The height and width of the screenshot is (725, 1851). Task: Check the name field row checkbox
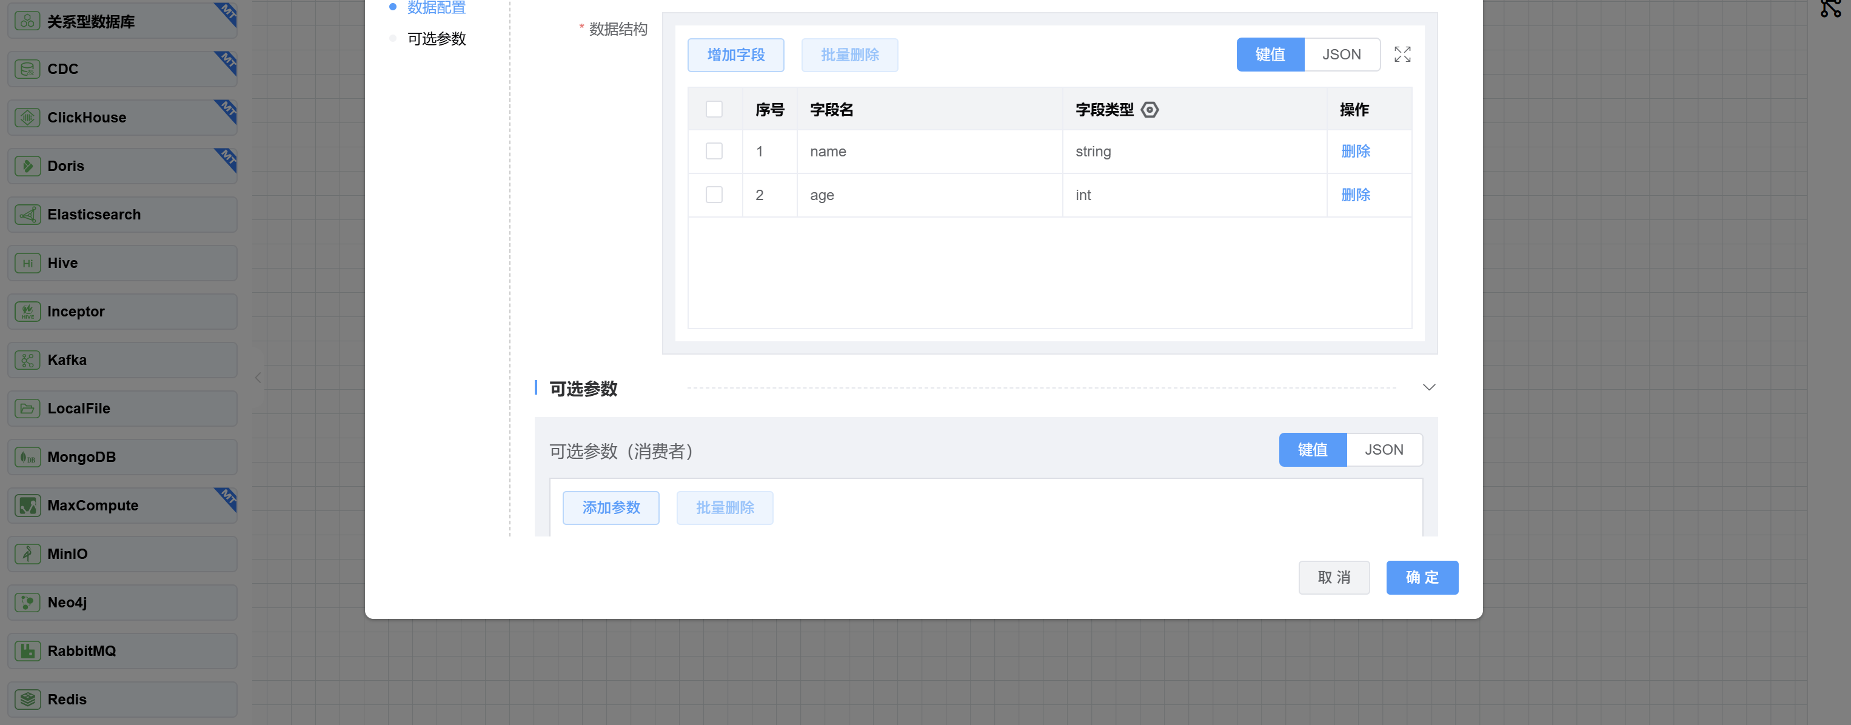tap(714, 151)
